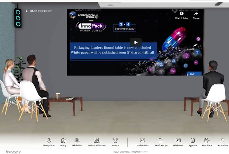
Task: Play the round table video
Action: point(136,42)
